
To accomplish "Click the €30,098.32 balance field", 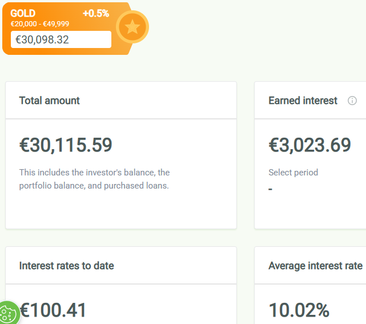I will tap(61, 39).
